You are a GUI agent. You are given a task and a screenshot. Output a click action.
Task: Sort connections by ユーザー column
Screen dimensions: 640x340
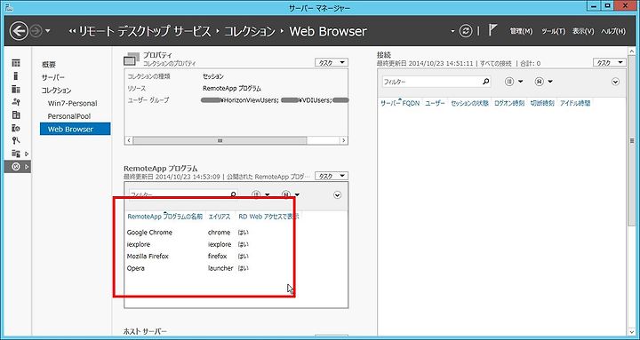435,104
